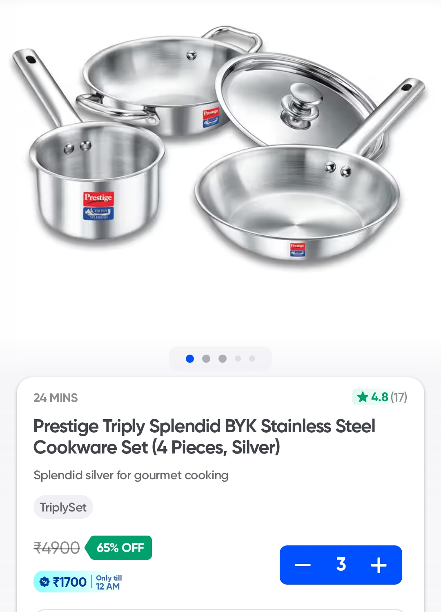Tap the ₹1700 offer price
The image size is (441, 612).
tap(70, 582)
